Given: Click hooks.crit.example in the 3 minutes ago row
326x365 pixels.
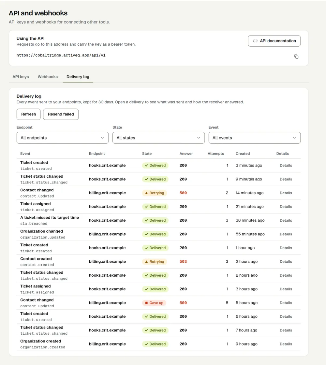Looking at the screenshot, I should click(107, 166).
